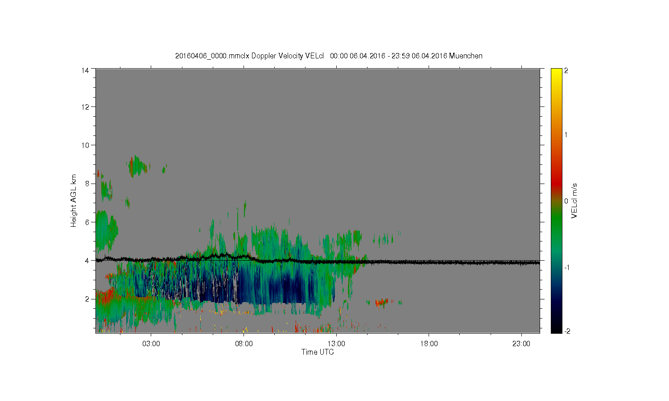
Task: Click the height axis tick label "6"
Action: 87,222
